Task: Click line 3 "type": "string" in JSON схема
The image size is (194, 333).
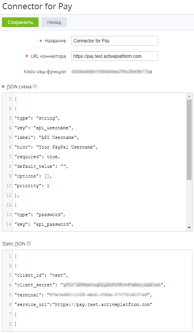Action: click(37, 118)
